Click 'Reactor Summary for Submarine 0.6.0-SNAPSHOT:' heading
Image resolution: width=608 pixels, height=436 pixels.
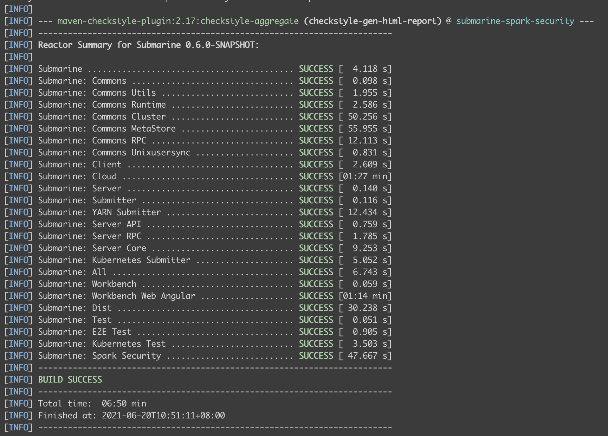148,45
